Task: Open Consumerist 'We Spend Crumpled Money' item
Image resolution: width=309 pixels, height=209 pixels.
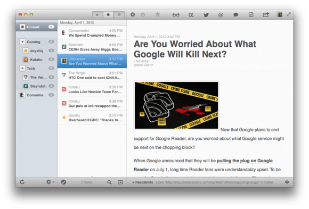Action: pyautogui.click(x=92, y=33)
